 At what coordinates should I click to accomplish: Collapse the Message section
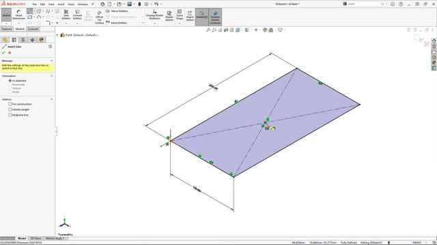tap(52, 61)
